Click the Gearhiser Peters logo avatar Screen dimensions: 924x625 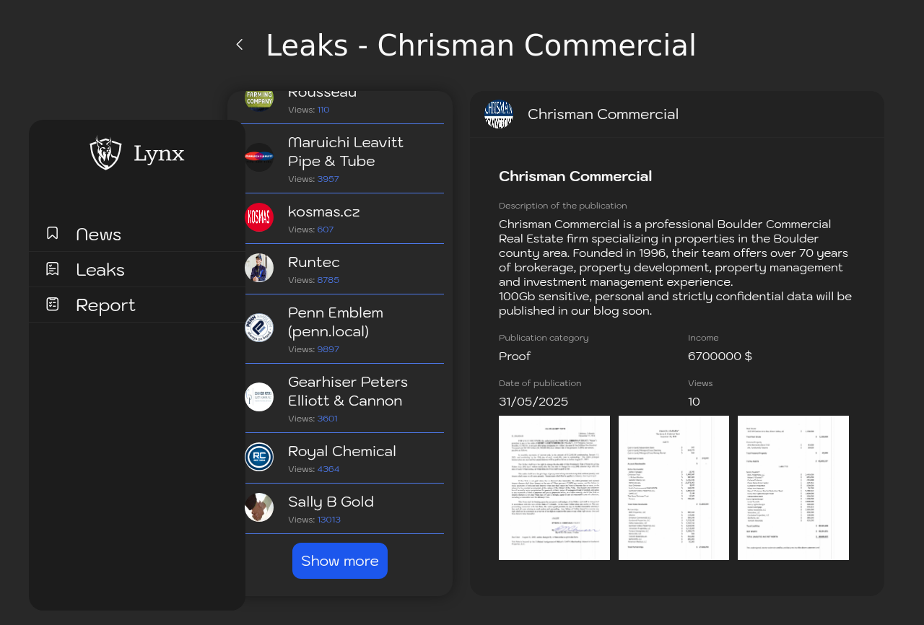tap(259, 397)
